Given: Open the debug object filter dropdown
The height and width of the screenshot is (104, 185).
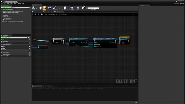Looking at the screenshot, I should (93, 8).
